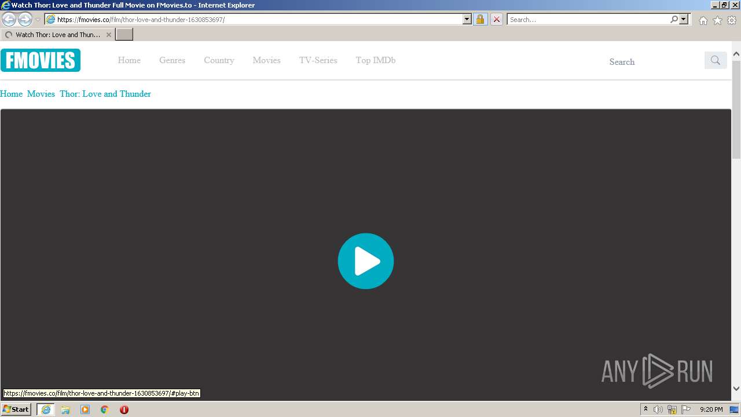The image size is (741, 417).
Task: Click the IE search magnifier icon
Action: coord(674,19)
